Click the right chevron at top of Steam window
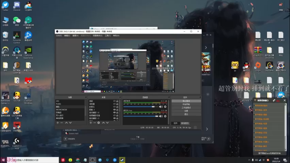This screenshot has height=163, width=290. click(206, 47)
